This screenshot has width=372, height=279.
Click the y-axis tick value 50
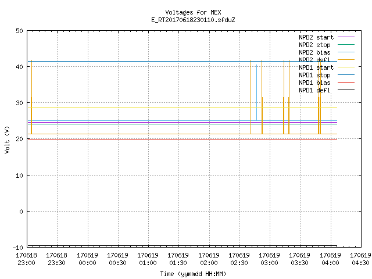point(19,31)
